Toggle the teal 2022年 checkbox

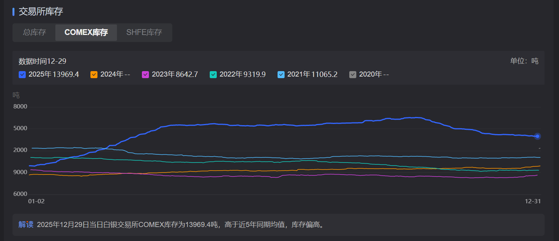pyautogui.click(x=213, y=75)
